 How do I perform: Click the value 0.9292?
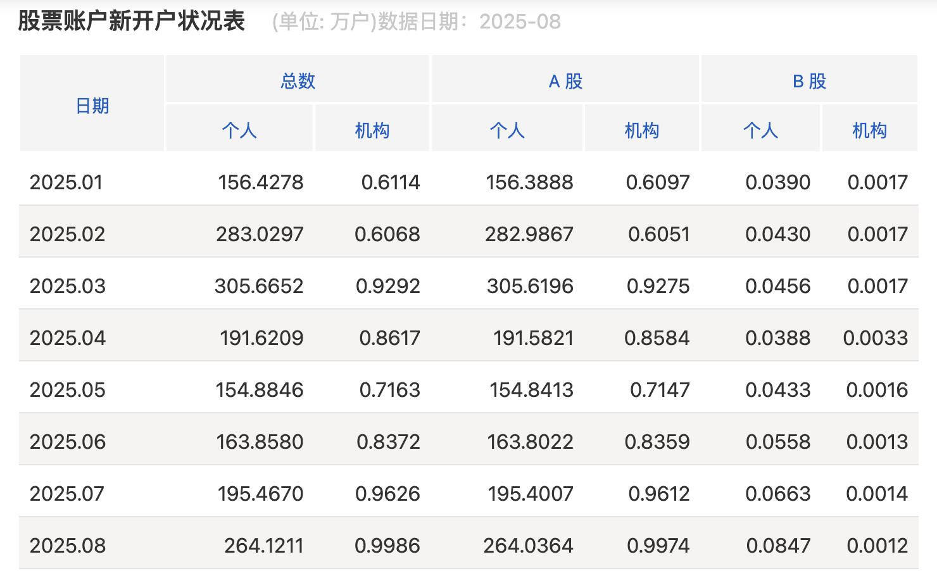[x=388, y=286]
